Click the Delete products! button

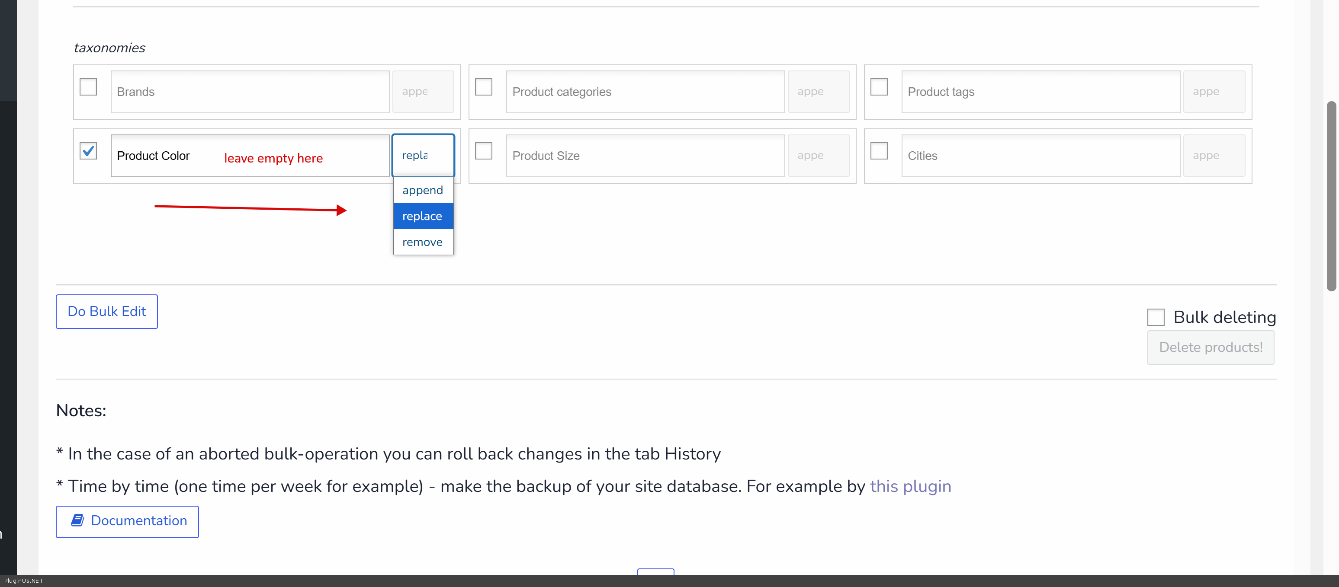(x=1210, y=347)
